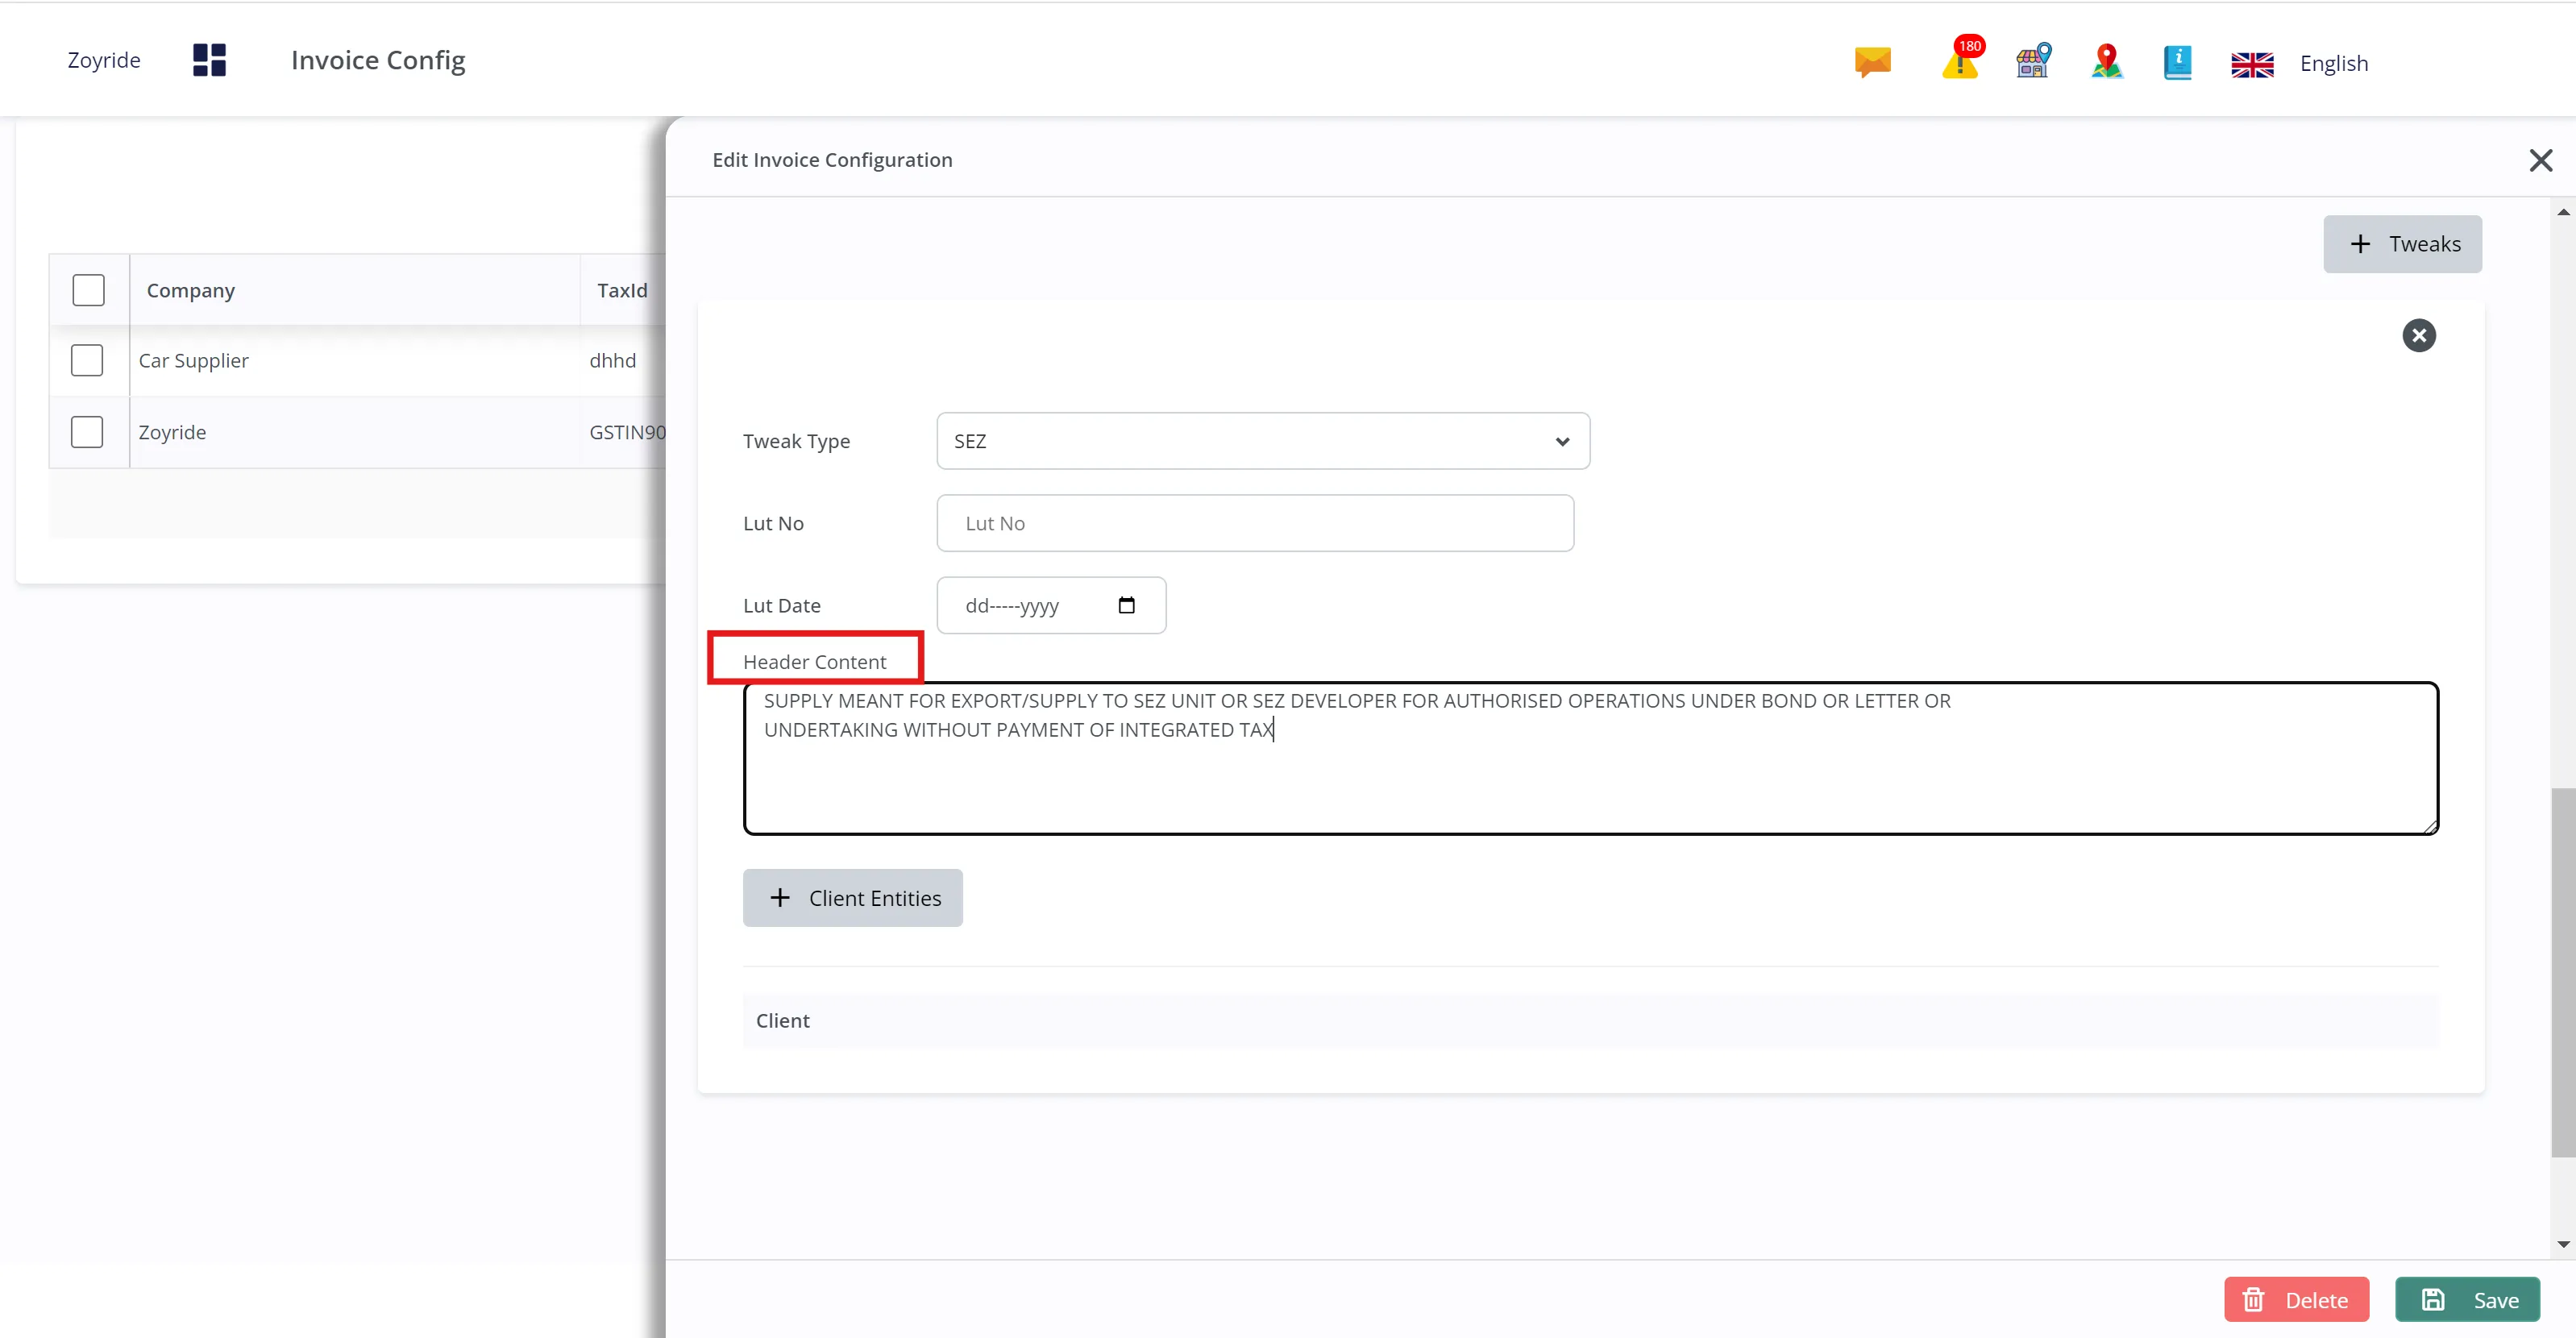Click the panel scrollbar thumb
Screen dimensions: 2576x1338
[x=2562, y=972]
